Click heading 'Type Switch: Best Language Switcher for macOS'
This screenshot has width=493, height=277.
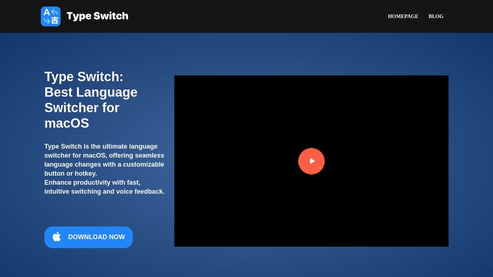[x=91, y=100]
